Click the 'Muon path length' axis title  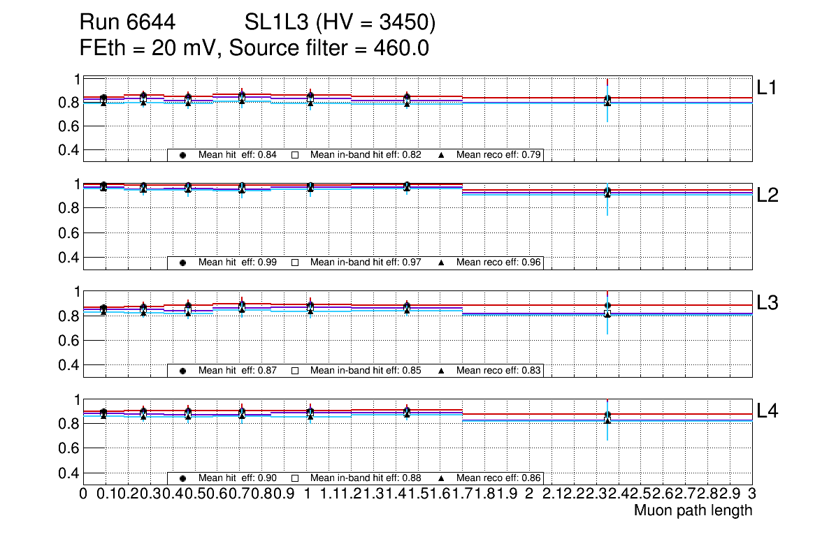coord(693,510)
